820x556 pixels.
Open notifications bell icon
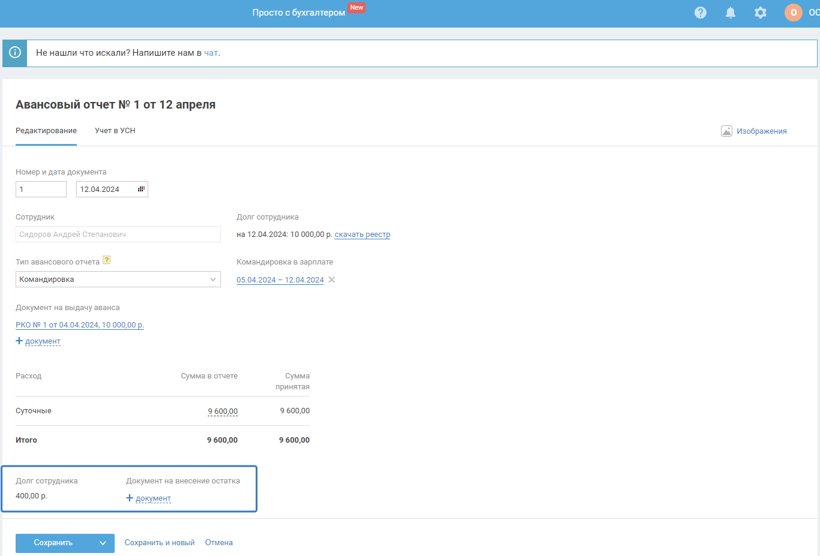[730, 13]
